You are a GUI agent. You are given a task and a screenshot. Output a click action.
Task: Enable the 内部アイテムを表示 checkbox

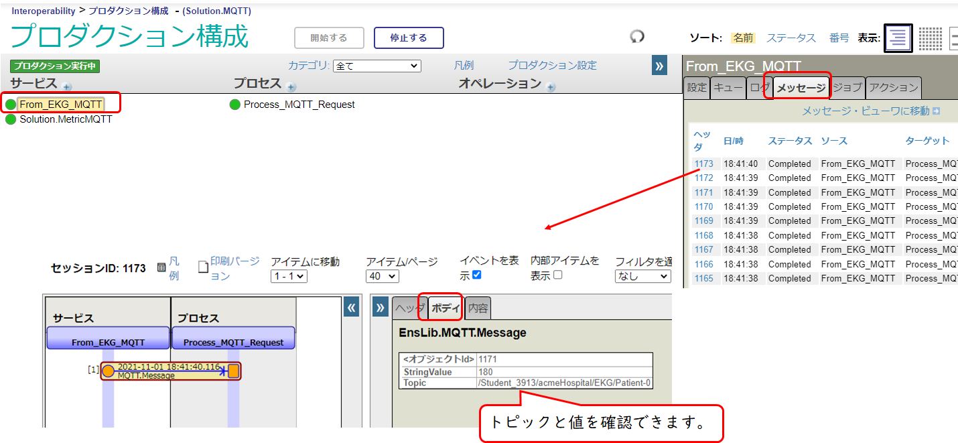tap(557, 275)
